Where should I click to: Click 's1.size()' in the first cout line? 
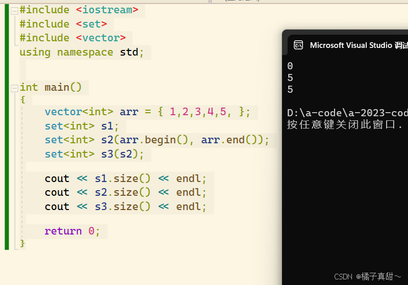(122, 179)
